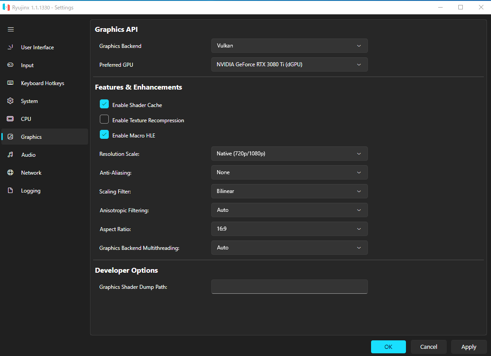Enable Texture Recompression checkbox
Viewport: 491px width, 356px height.
[x=104, y=120]
